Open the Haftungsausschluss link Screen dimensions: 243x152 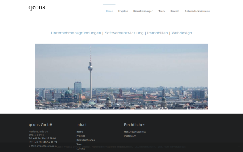point(135,132)
